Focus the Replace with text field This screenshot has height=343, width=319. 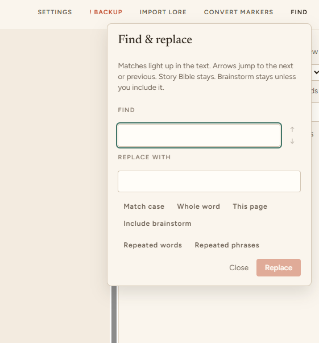(x=209, y=181)
